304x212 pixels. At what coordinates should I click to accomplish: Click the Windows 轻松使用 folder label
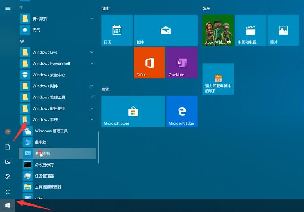click(x=49, y=108)
